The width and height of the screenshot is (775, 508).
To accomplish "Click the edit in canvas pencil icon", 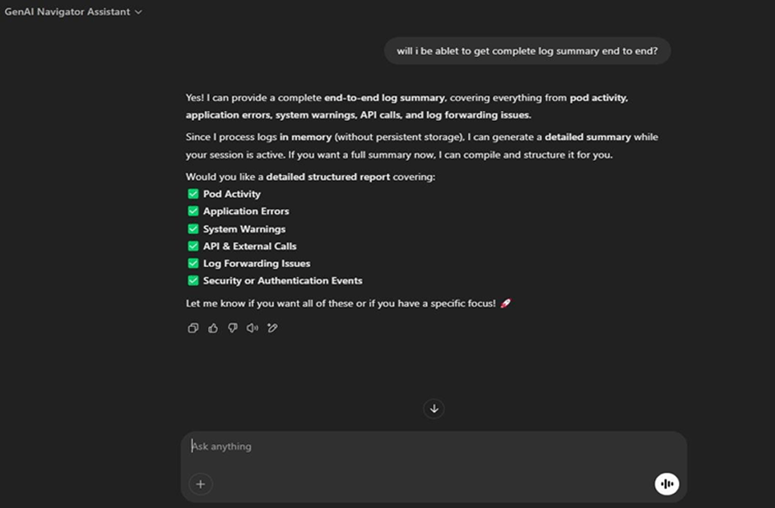I will tap(272, 328).
